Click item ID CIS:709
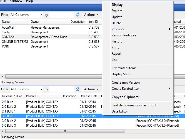 click(94, 27)
